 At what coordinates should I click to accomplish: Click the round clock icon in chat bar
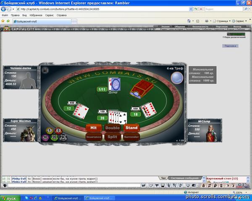click(x=188, y=186)
